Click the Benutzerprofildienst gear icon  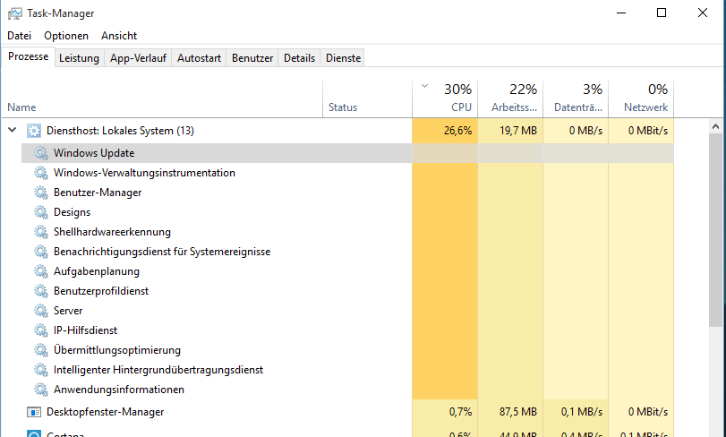(41, 291)
